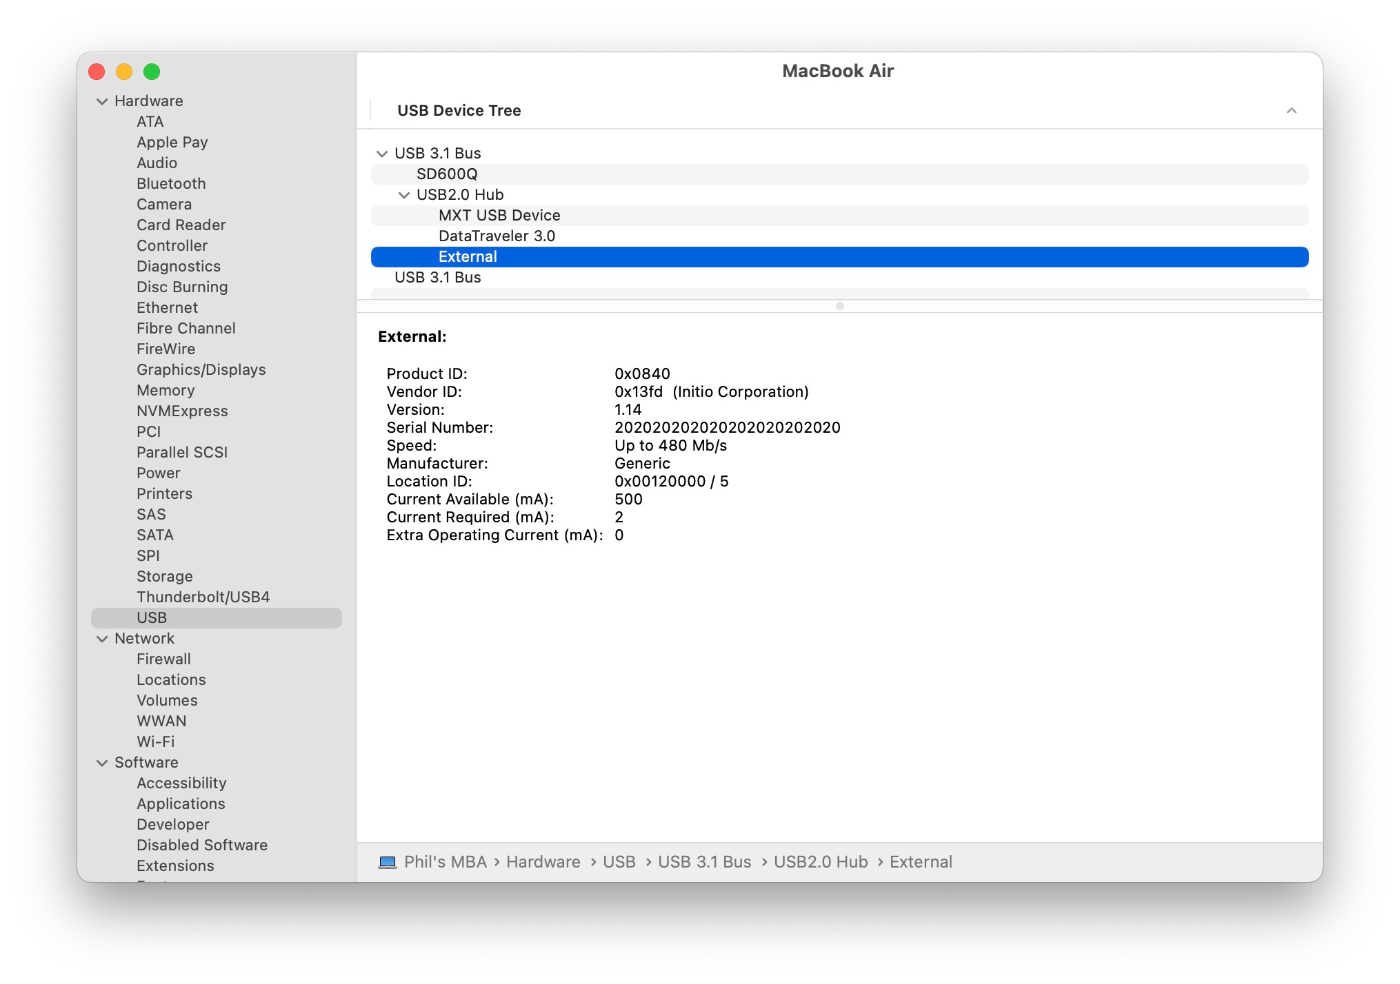The width and height of the screenshot is (1400, 984).
Task: Click USB2.0 Hub in the path bar
Action: 820,862
